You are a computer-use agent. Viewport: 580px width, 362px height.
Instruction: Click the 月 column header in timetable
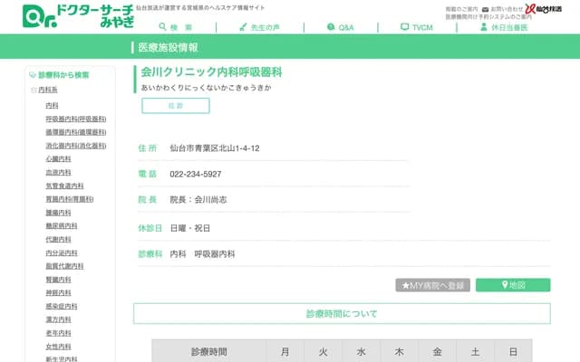pos(285,352)
